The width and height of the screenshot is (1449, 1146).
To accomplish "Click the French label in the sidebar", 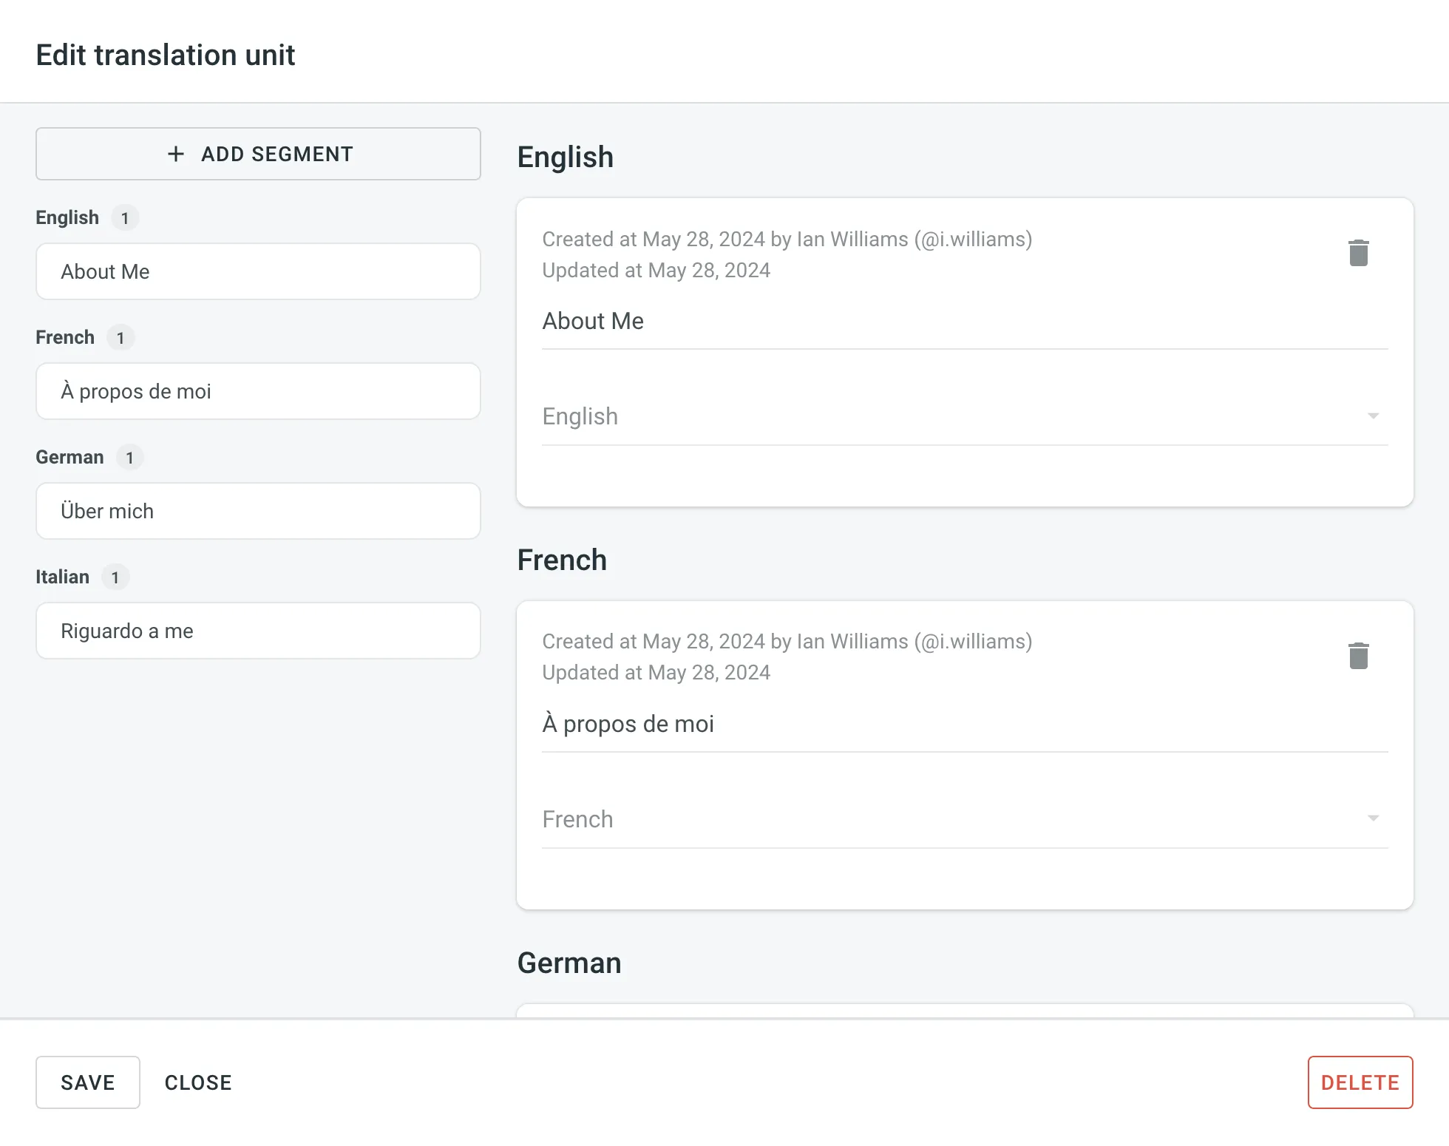I will pos(65,337).
